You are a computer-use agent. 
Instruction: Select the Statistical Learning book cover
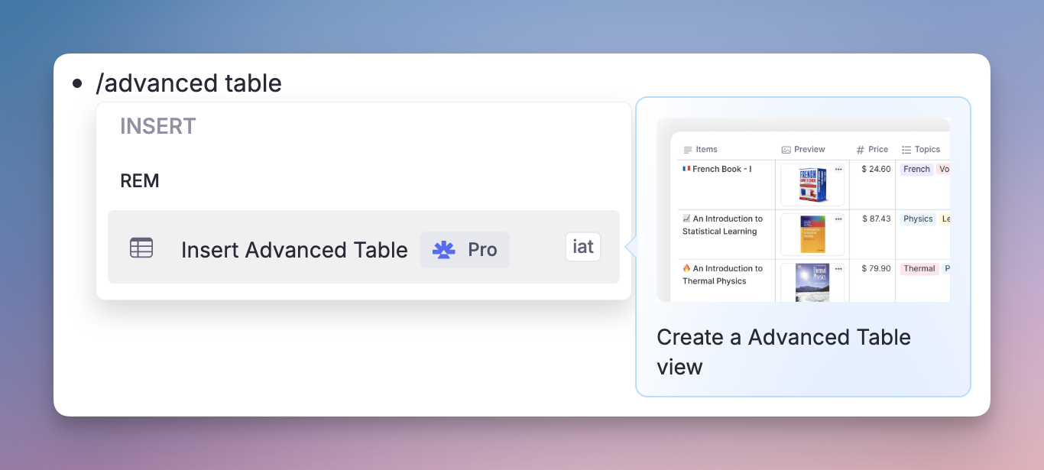812,235
